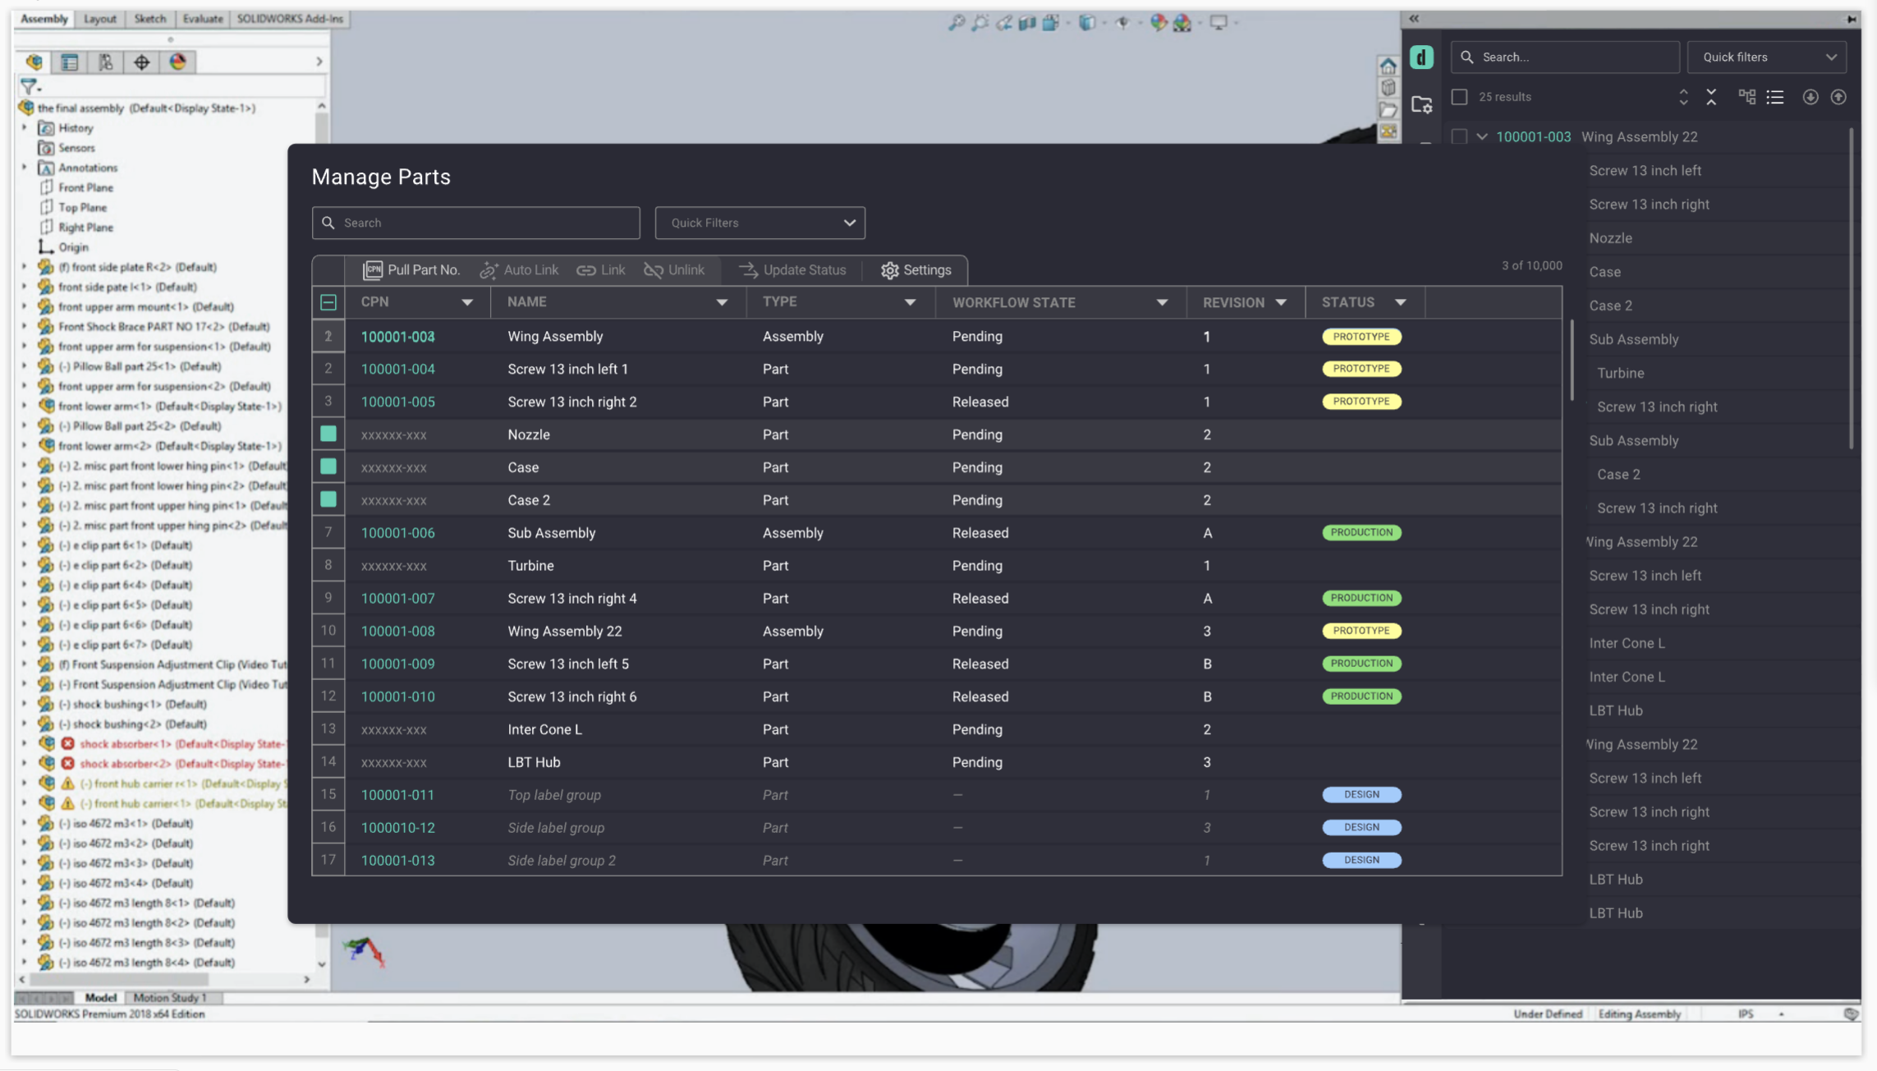The width and height of the screenshot is (1877, 1071).
Task: Open the WORKFLOW STATE column filter arrow
Action: [x=1161, y=302]
